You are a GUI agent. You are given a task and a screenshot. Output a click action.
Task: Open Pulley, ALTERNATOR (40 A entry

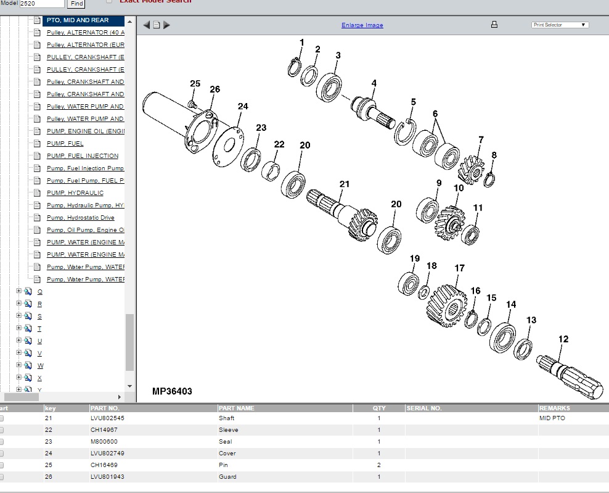pos(86,33)
